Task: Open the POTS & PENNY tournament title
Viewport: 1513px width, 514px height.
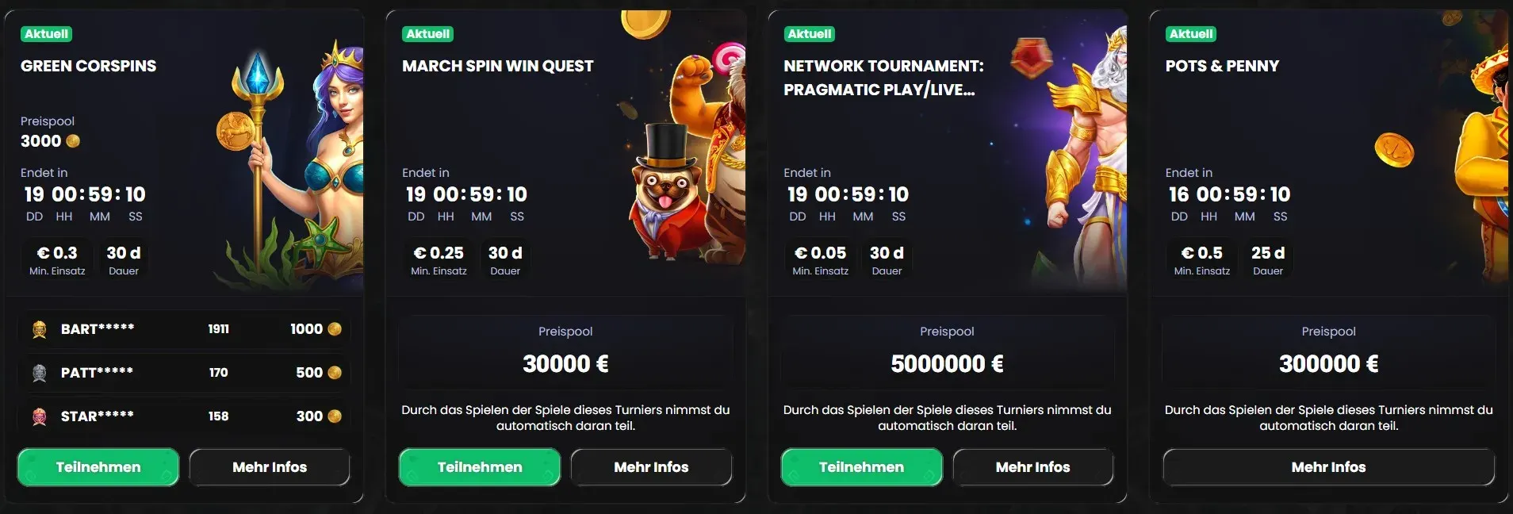Action: (1222, 66)
